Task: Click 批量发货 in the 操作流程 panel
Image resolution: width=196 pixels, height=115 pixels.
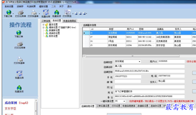Action: 19,89
